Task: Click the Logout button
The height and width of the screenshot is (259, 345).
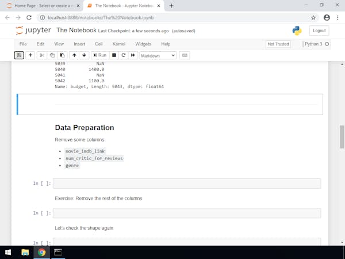Action: click(x=319, y=31)
